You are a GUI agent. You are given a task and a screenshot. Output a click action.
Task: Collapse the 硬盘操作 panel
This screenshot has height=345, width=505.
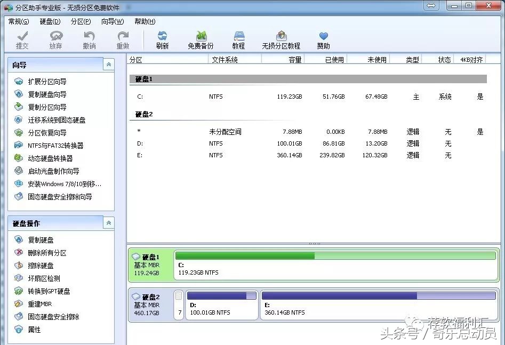click(108, 223)
